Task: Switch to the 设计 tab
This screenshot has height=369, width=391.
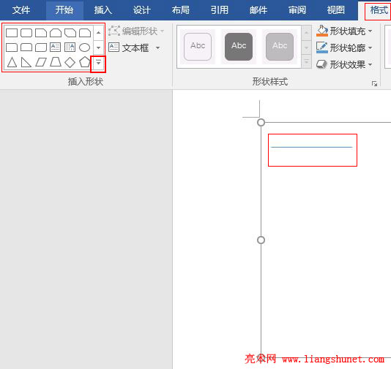Action: [141, 10]
